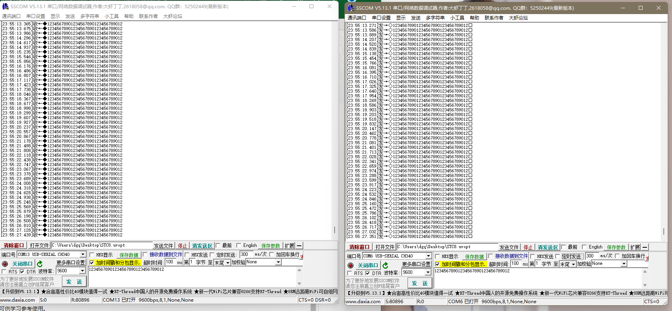Viewport: 672px width, 311px height.
Task: Toggle HEX显示 checkbox in the left window
Action: click(92, 255)
